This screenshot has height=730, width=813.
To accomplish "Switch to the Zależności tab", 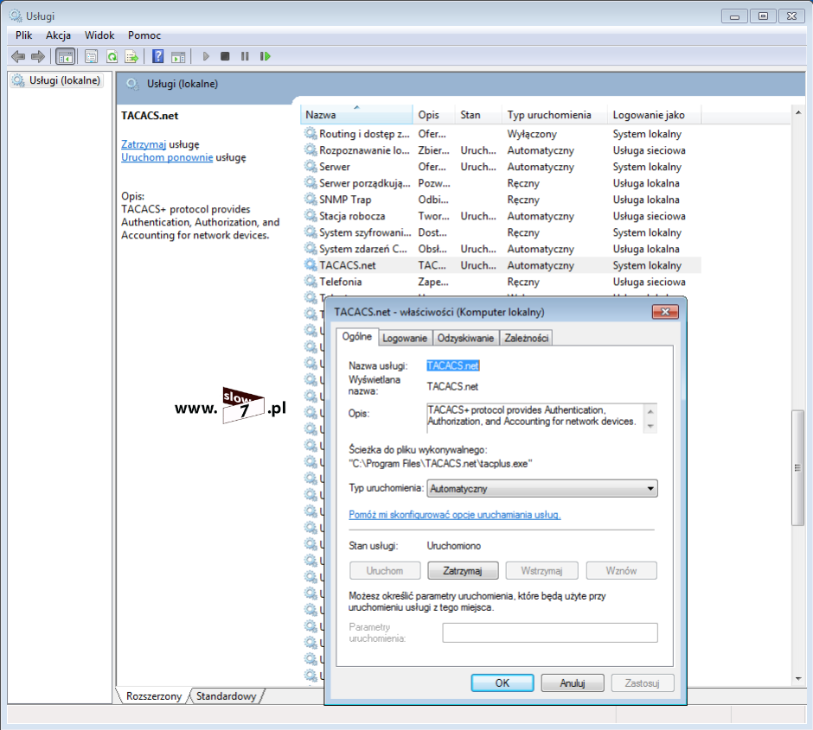I will pos(526,338).
